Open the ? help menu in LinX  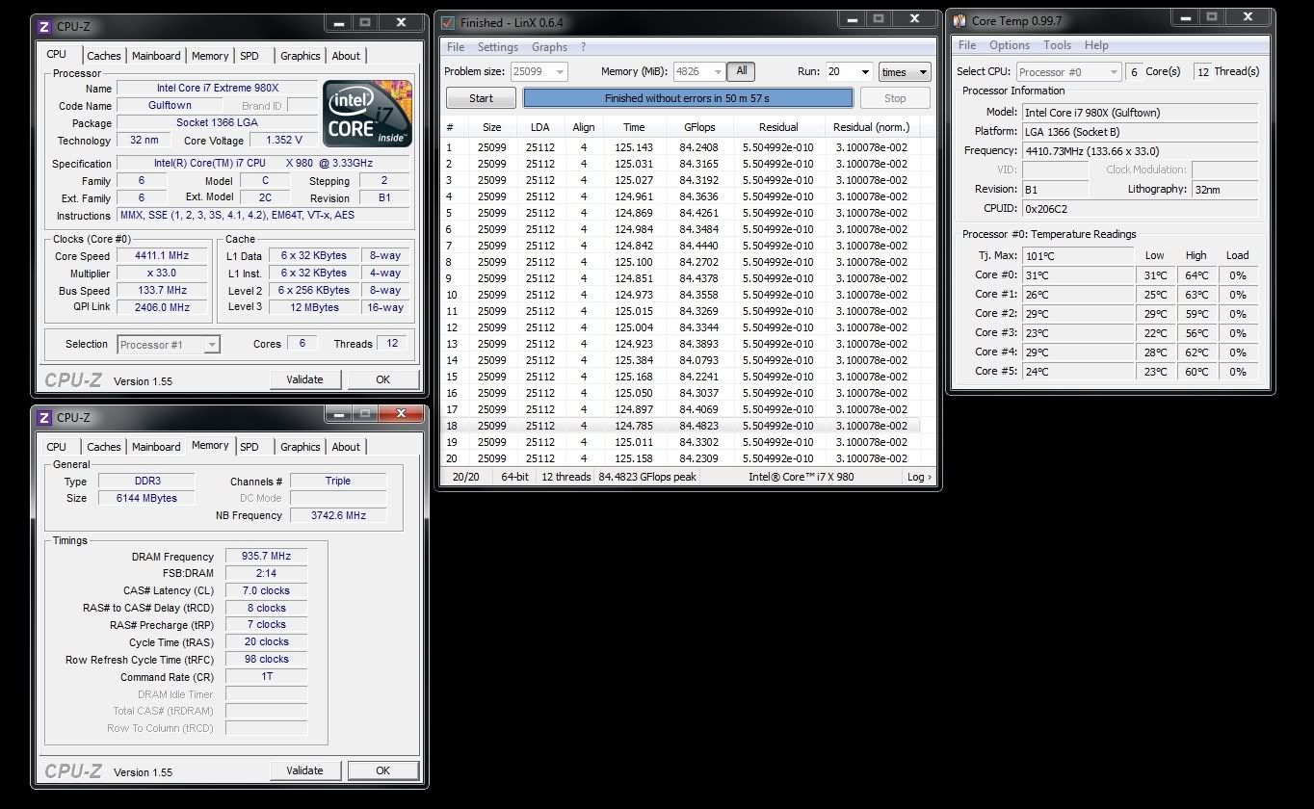coord(583,47)
